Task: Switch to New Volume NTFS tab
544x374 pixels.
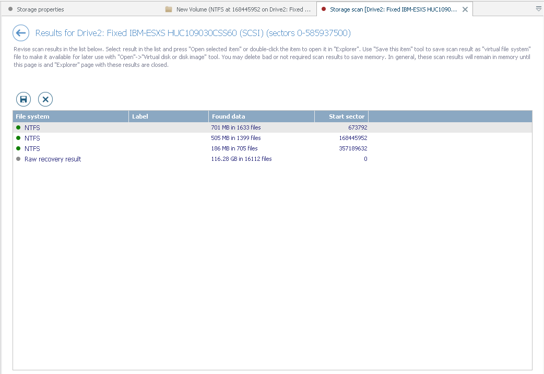Action: coord(239,9)
